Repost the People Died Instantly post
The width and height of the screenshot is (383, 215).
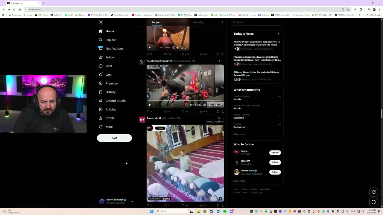[x=167, y=111]
